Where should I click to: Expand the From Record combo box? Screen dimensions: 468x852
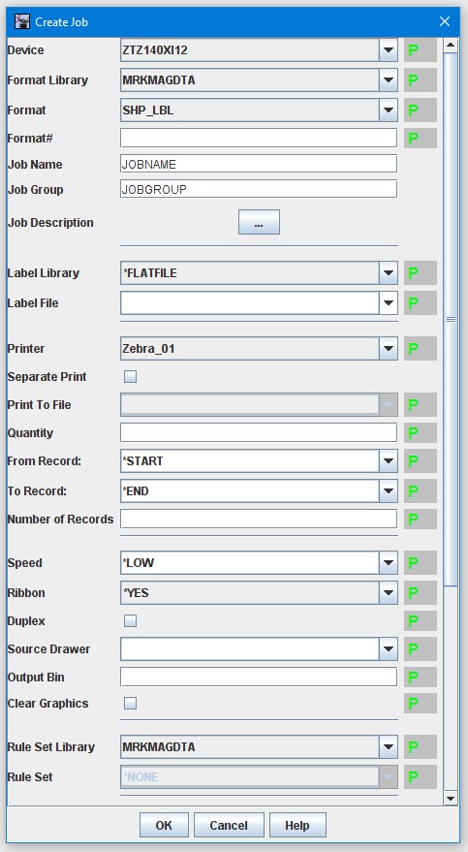[388, 461]
